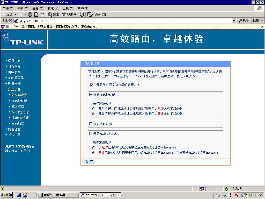Toggle the 开启防火墙 master switch checkbox
This screenshot has width=265, height=199.
[x=92, y=85]
